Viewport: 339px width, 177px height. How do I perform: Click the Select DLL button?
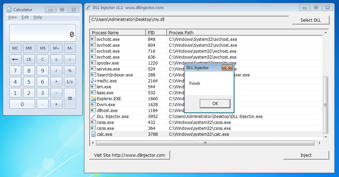click(310, 20)
